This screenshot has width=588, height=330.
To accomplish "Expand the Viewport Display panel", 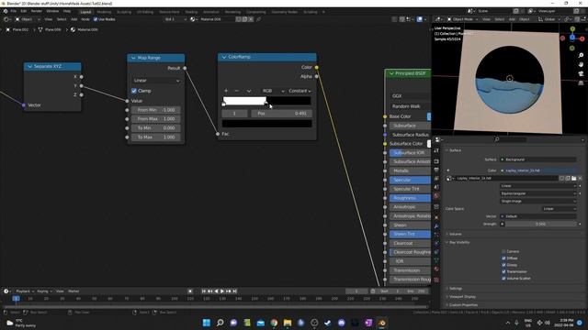I will click(462, 297).
